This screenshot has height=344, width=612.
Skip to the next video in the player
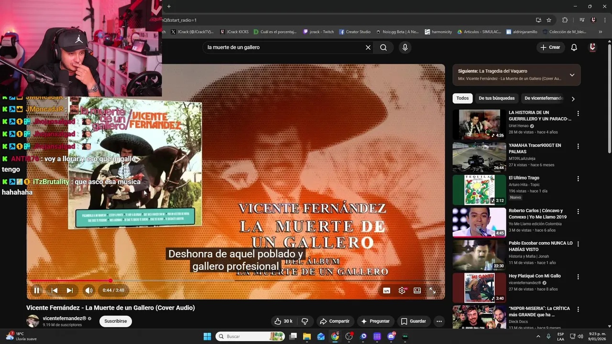point(70,290)
